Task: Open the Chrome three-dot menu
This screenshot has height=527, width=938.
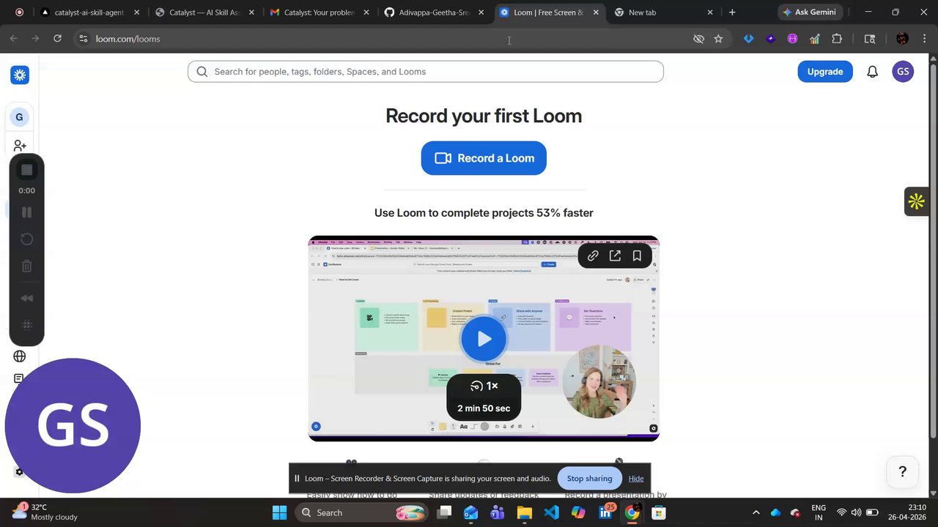Action: click(925, 39)
